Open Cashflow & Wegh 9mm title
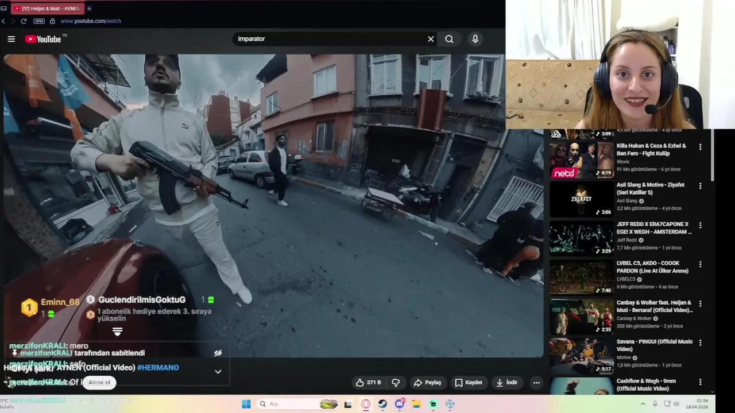Viewport: 735px width, 413px height. coord(646,384)
